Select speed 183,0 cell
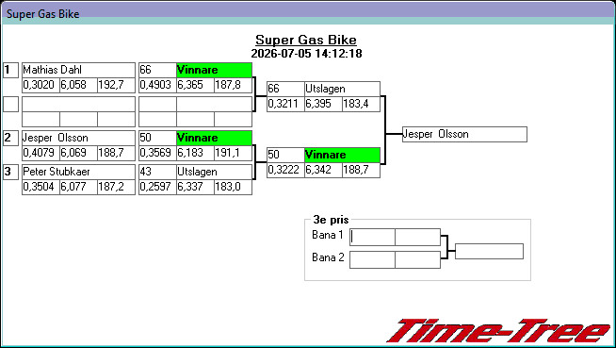Screen dimensions: 616x348 233,187
